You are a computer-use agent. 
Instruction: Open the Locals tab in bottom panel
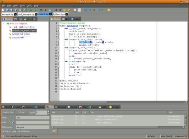[16, 107]
